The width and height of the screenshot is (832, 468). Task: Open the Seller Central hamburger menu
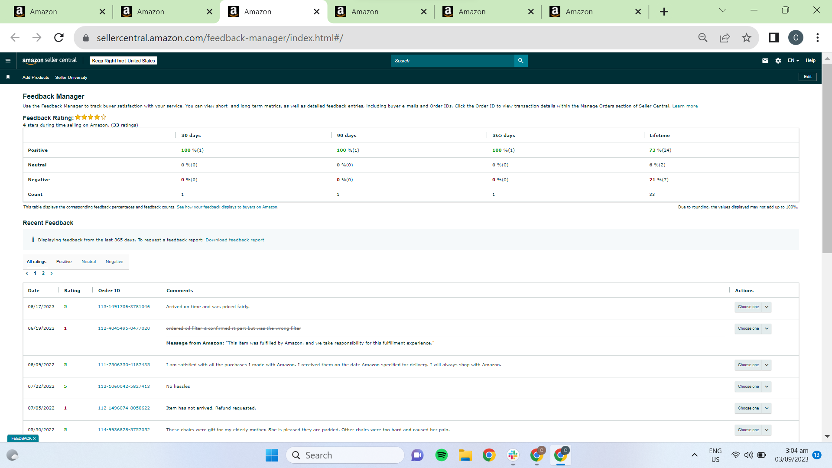(x=8, y=61)
